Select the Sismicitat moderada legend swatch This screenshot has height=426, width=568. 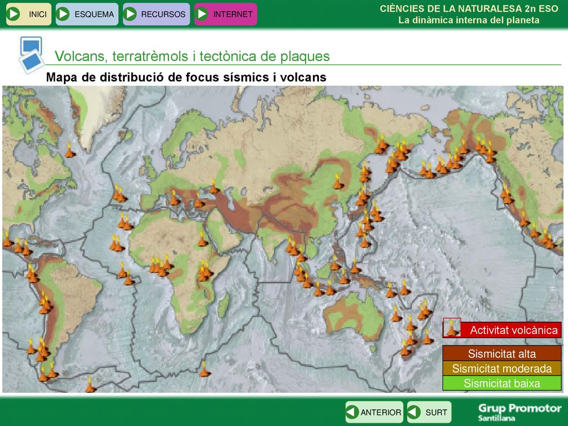[x=502, y=368]
